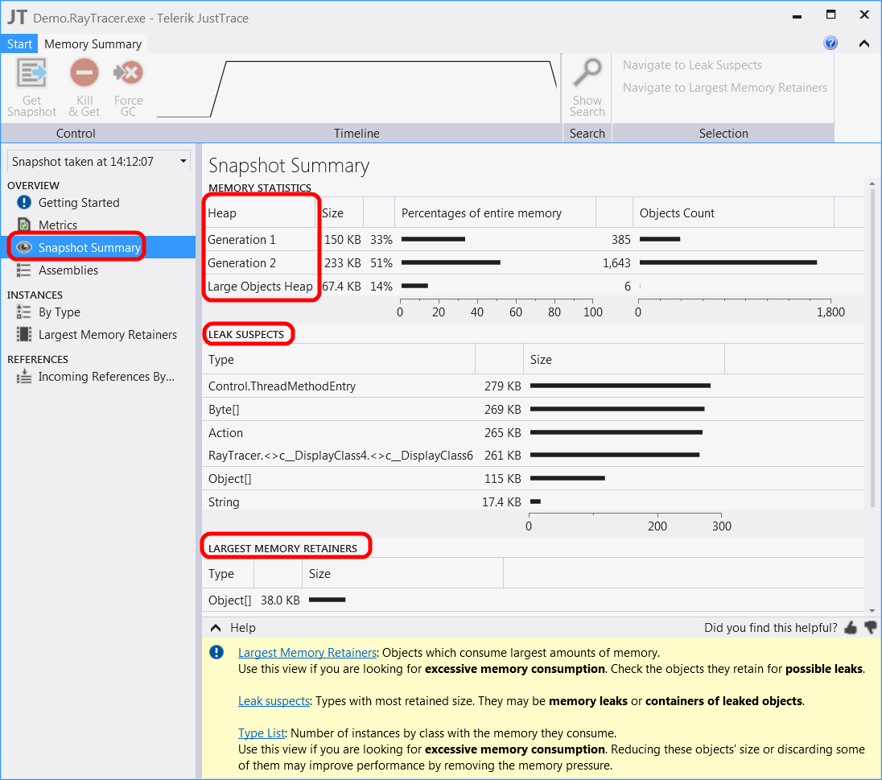Click Navigate to Largest Memory Retainers
This screenshot has width=882, height=780.
pos(724,88)
